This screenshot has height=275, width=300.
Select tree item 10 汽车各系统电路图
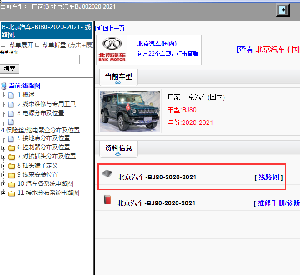point(46,184)
